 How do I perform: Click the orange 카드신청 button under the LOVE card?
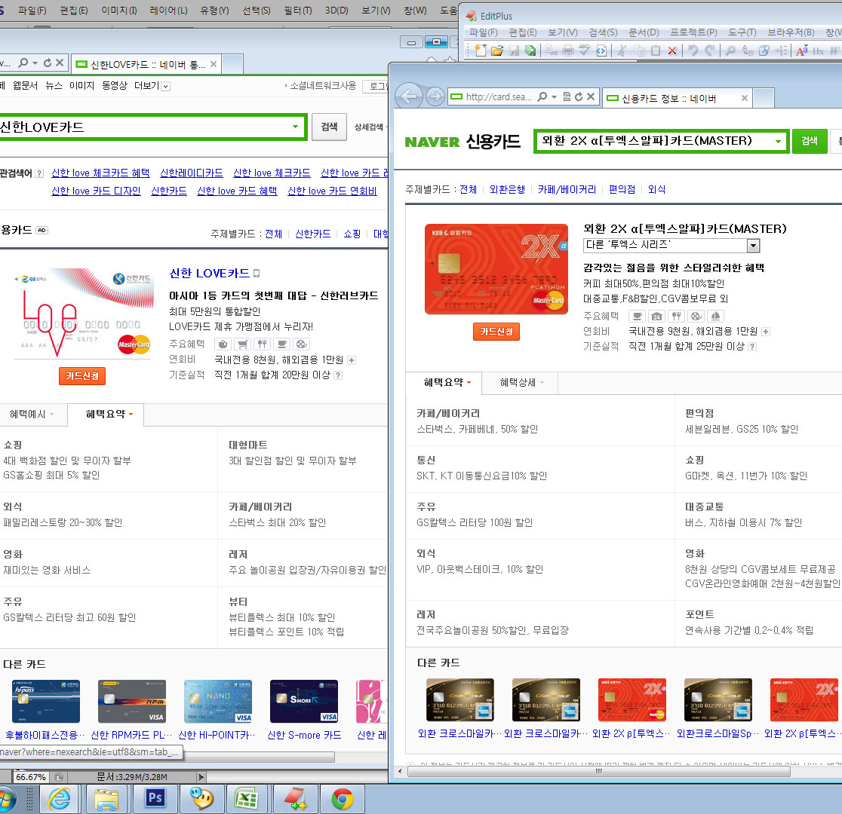pos(81,376)
